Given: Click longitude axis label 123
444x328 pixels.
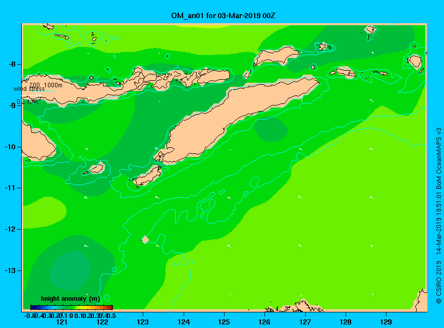Looking at the screenshot, I should [143, 322].
